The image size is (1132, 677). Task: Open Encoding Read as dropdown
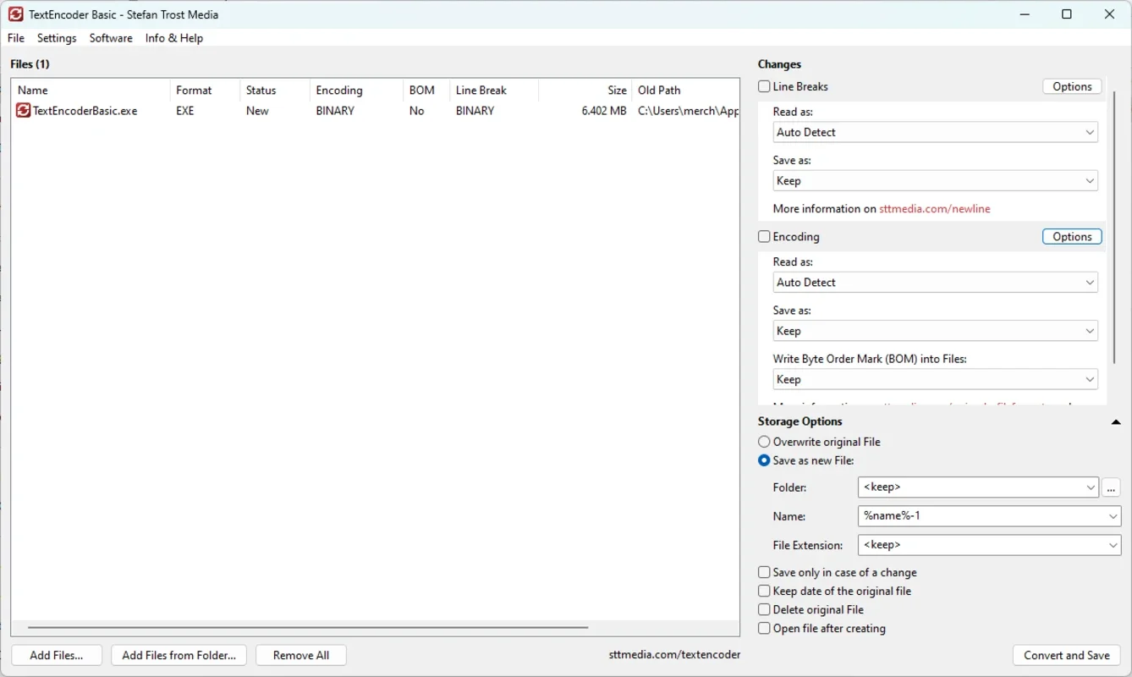tap(936, 283)
